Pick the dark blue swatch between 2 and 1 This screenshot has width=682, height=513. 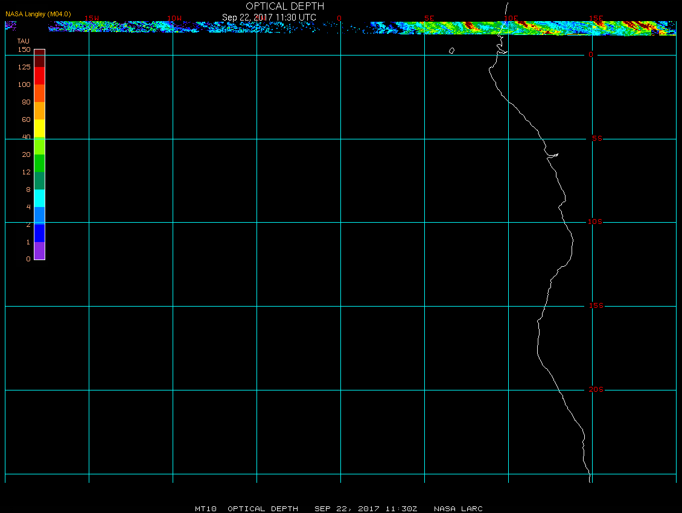[x=40, y=233]
